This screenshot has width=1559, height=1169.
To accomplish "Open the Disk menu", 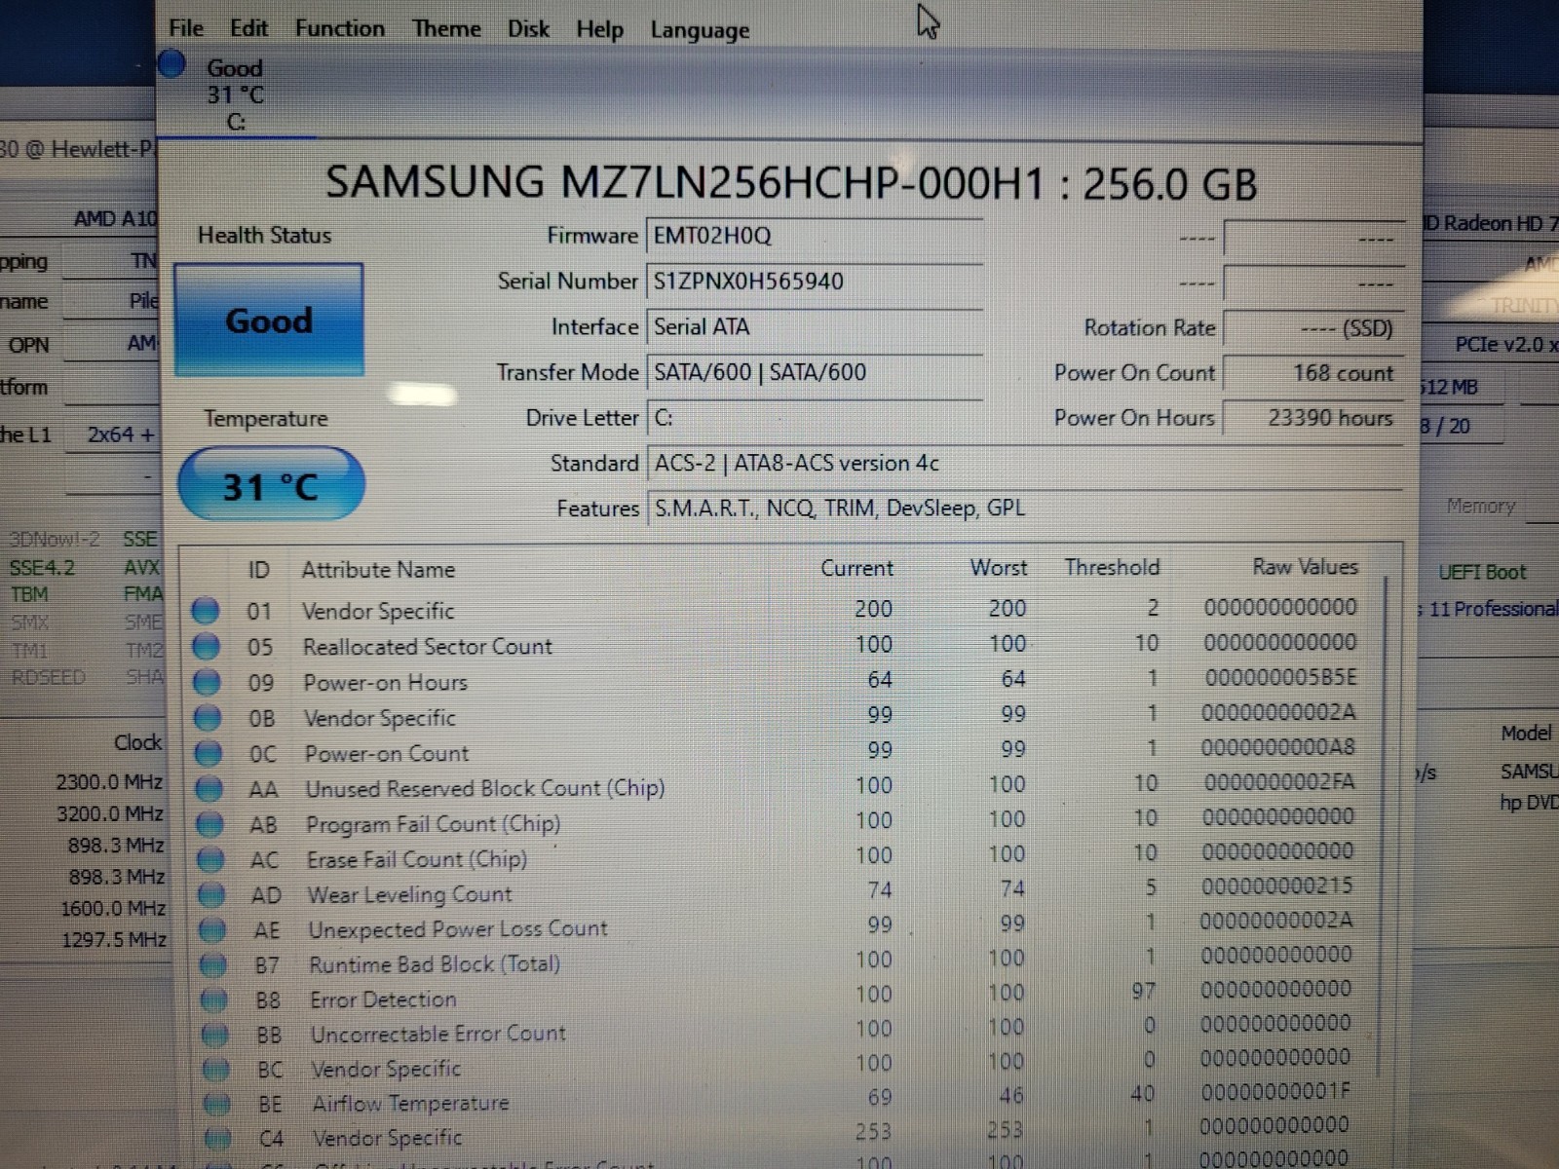I will pyautogui.click(x=528, y=29).
